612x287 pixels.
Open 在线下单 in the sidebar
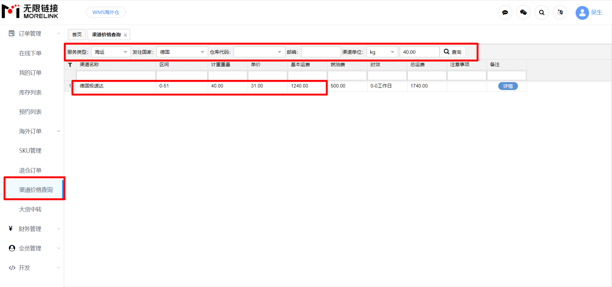[30, 53]
